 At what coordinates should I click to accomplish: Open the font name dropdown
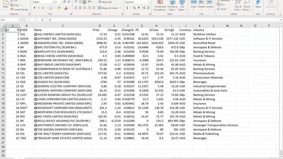[x=53, y=2]
